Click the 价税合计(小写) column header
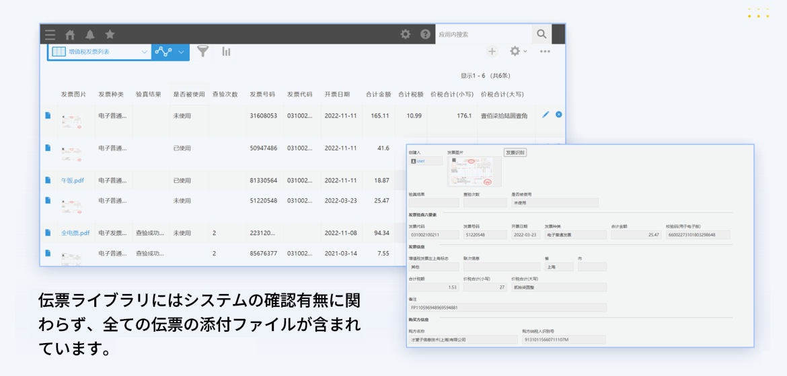This screenshot has width=787, height=376. point(452,94)
